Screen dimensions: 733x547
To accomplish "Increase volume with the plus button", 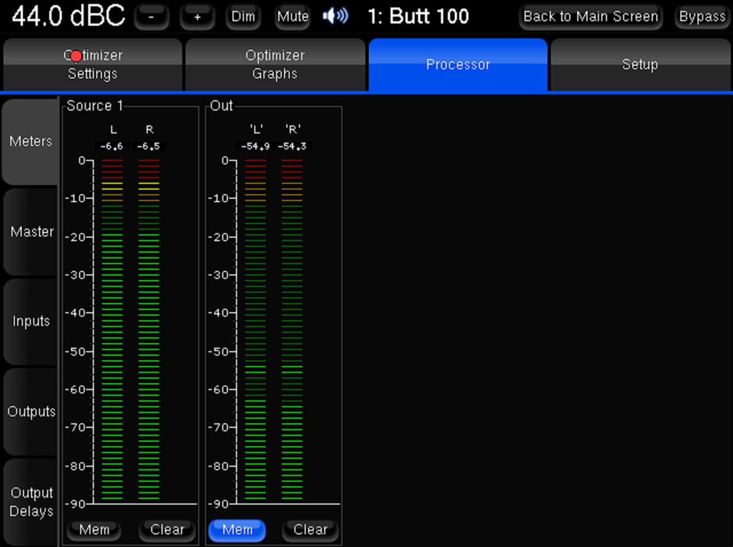I will (197, 17).
